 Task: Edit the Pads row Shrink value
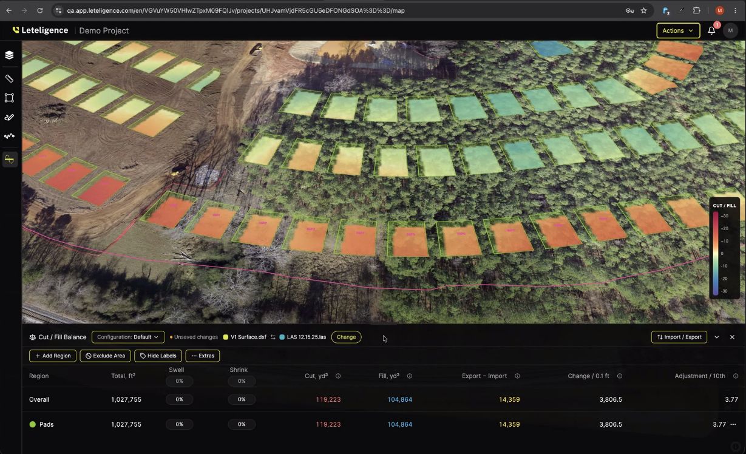(242, 424)
